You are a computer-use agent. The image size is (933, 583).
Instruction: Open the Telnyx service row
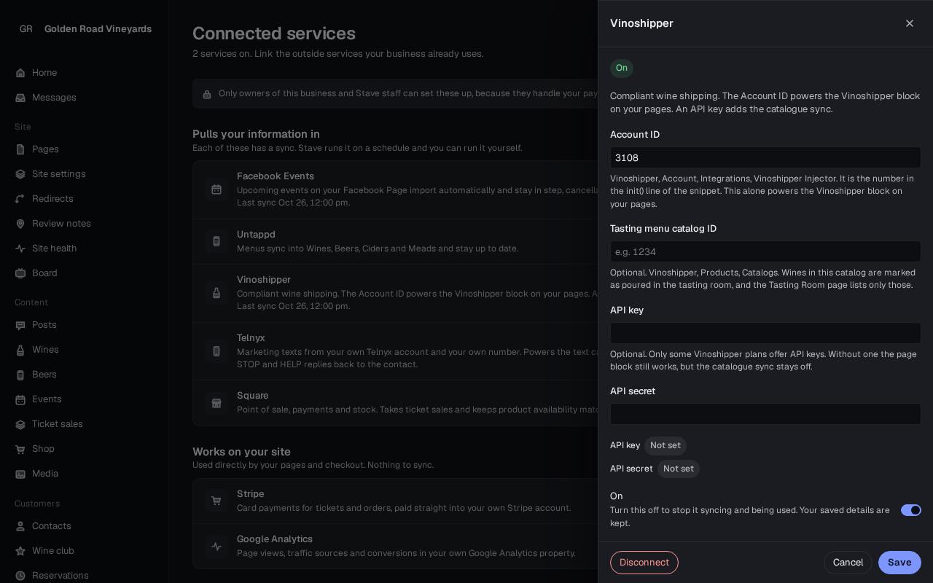(395, 351)
